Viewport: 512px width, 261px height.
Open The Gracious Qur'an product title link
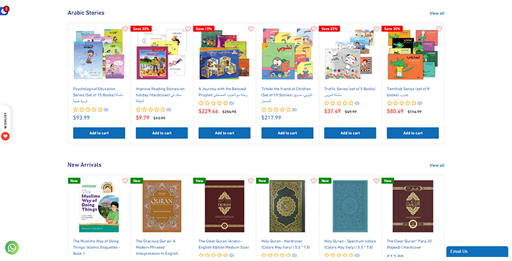(157, 248)
